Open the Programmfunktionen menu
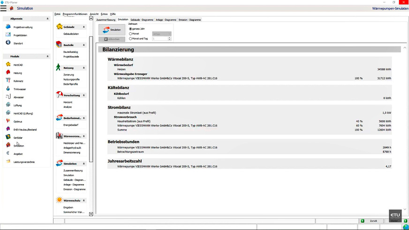The width and height of the screenshot is (409, 230). point(75,14)
